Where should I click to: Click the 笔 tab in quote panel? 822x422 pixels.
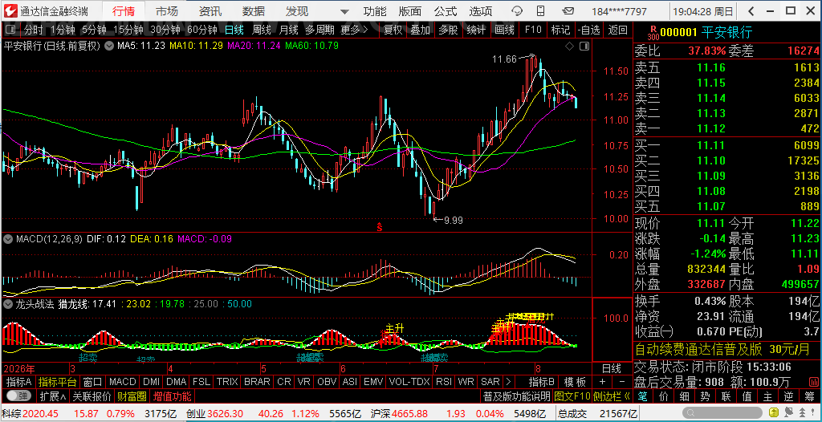pyautogui.click(x=645, y=396)
